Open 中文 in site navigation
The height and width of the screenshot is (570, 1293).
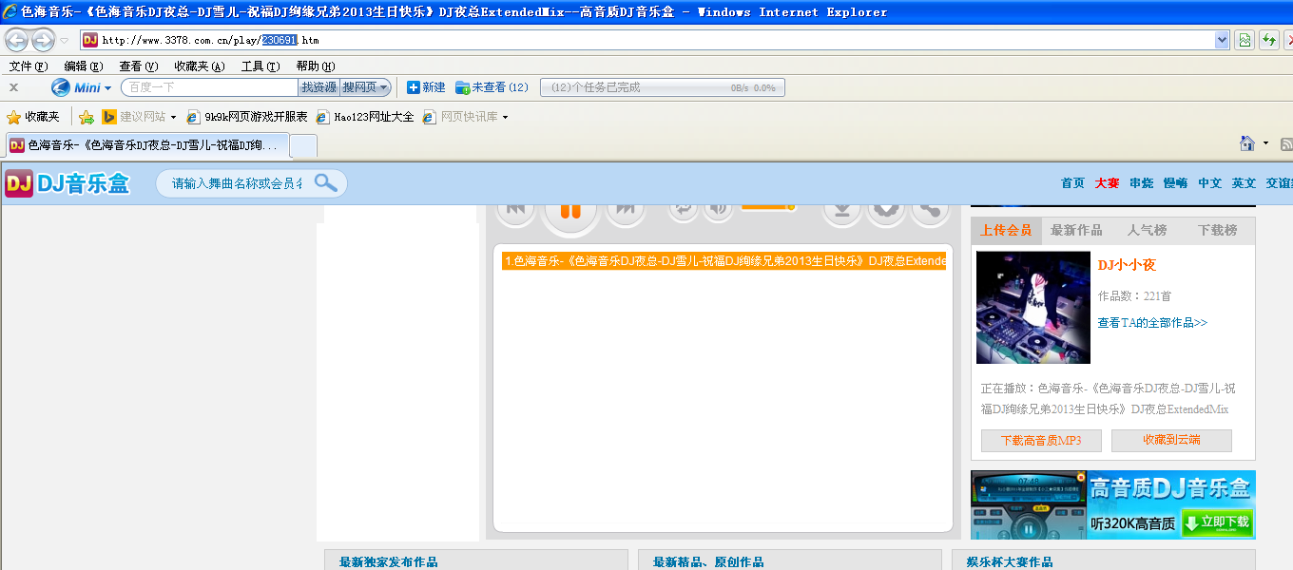pos(1209,183)
